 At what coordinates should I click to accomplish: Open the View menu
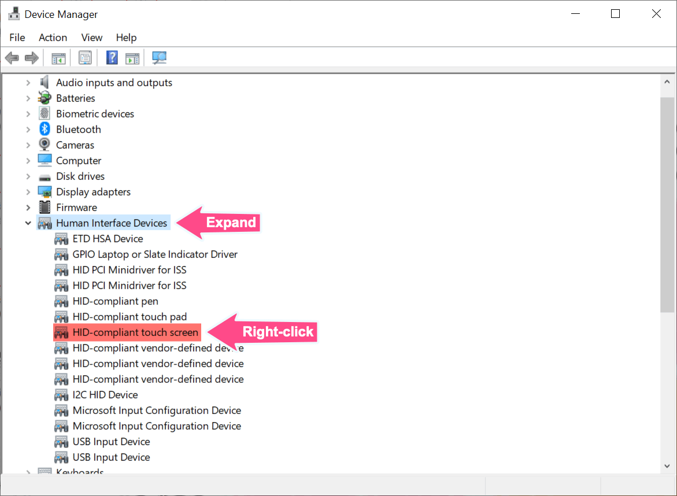click(x=91, y=38)
